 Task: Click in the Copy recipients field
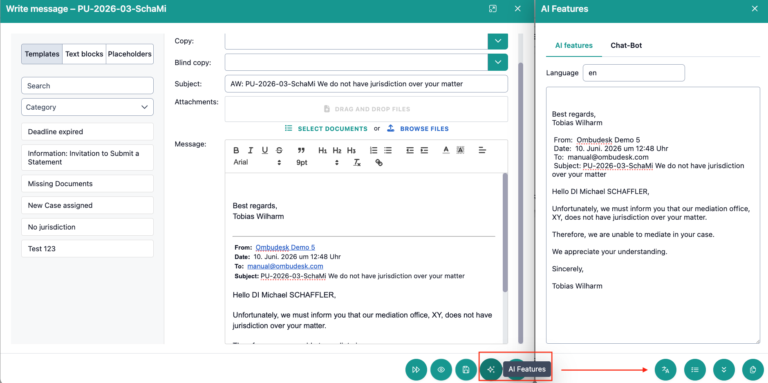356,41
